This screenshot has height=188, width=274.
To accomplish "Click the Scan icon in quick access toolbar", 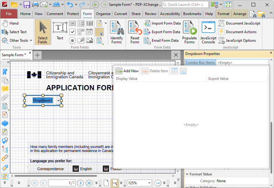I will 56,5.
